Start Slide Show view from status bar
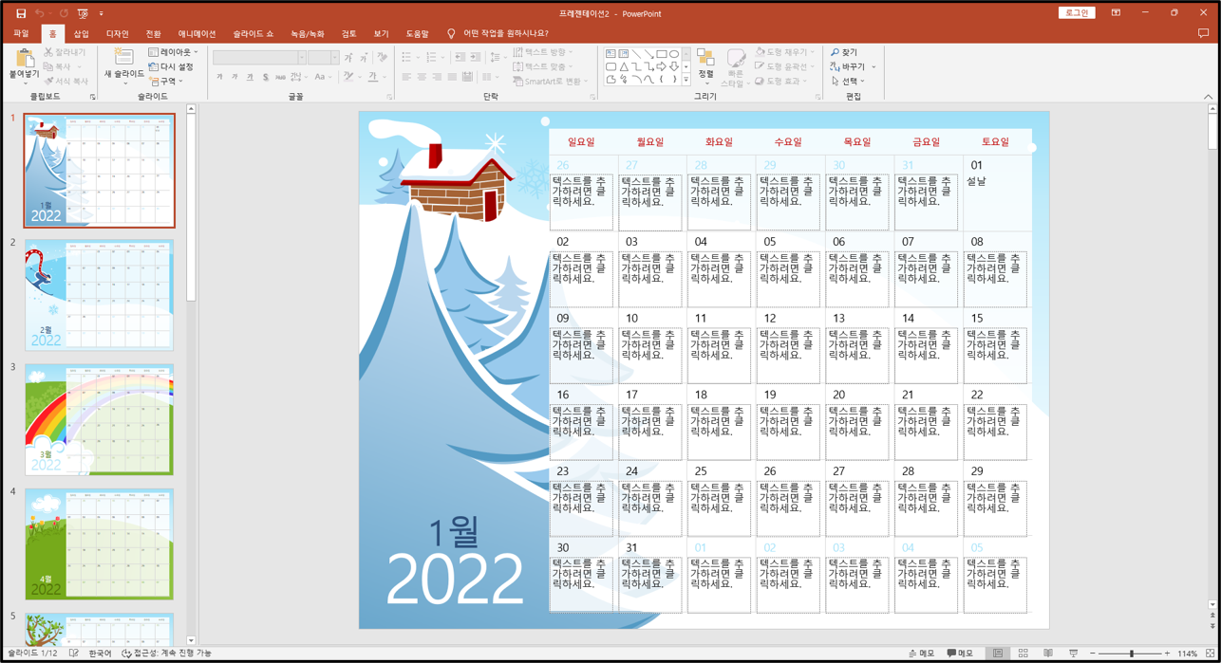Screen dimensions: 1221x663 click(1073, 654)
